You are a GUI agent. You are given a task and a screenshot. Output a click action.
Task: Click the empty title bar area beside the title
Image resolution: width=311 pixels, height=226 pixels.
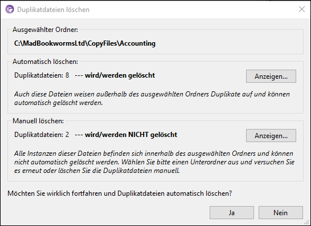(193, 10)
